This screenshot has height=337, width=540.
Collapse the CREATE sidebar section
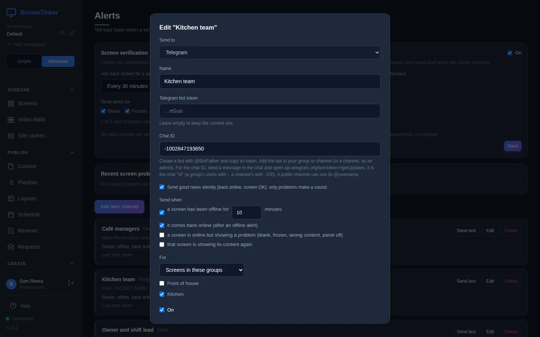(72, 264)
